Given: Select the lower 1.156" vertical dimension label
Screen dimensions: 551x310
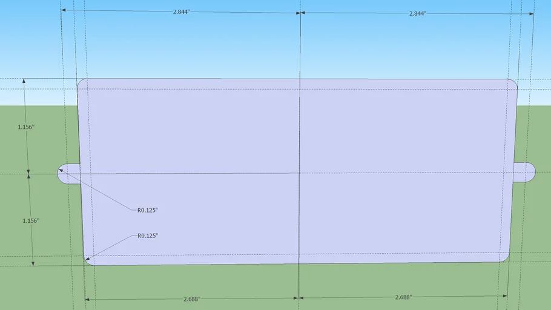Looking at the screenshot, I should click(30, 221).
